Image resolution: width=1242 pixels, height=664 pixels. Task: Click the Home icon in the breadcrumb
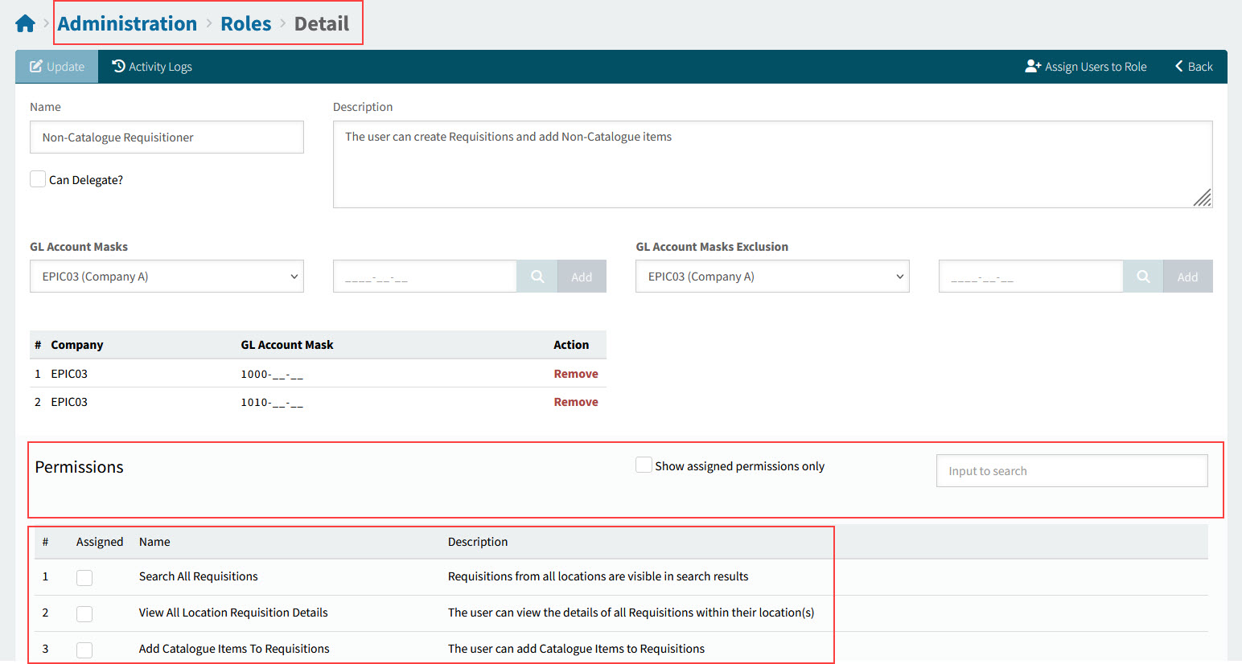coord(24,23)
